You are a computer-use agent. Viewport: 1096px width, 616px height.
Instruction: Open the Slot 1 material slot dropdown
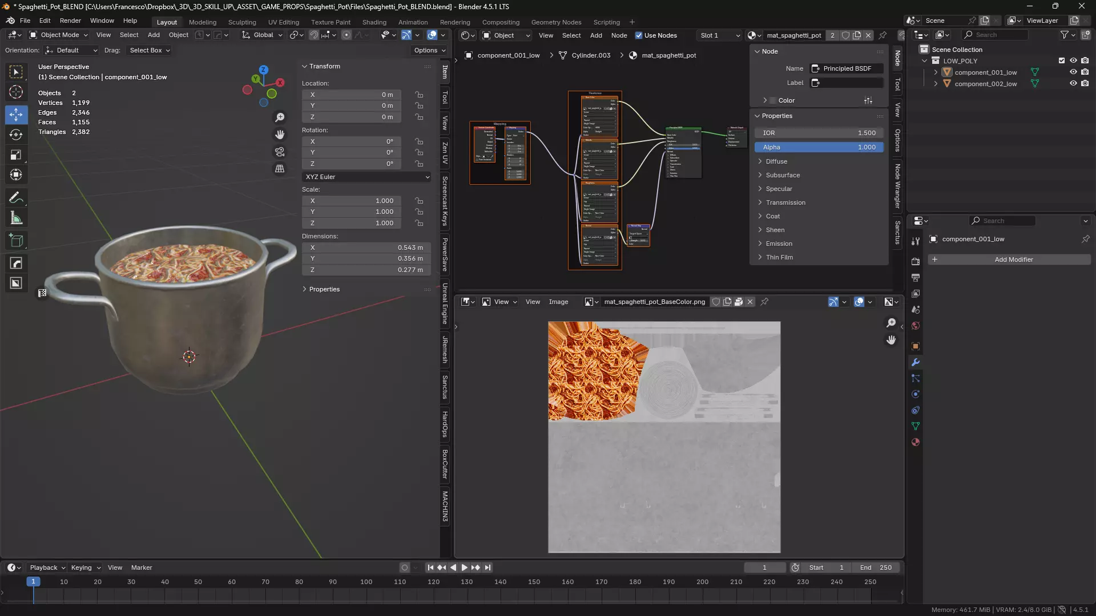coord(719,35)
